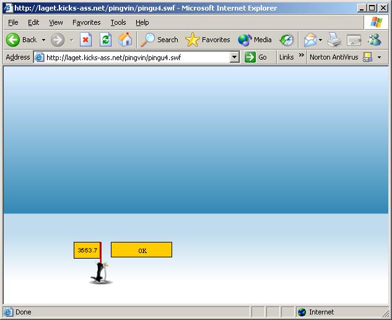
Task: Open the File menu
Action: [x=13, y=22]
